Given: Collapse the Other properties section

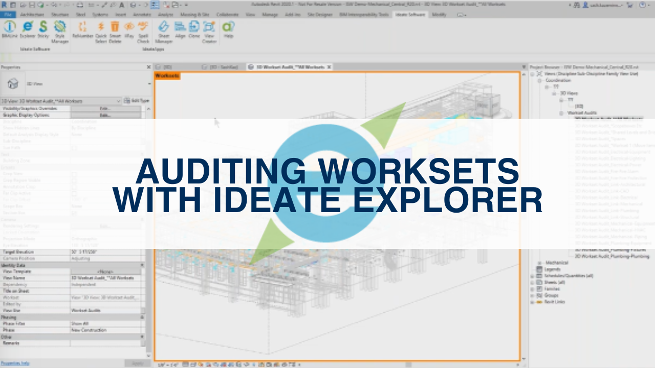Looking at the screenshot, I should point(143,337).
